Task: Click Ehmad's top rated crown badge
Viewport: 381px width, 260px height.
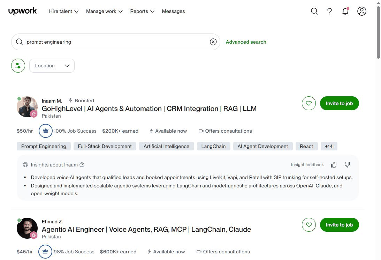Action: tap(45, 252)
